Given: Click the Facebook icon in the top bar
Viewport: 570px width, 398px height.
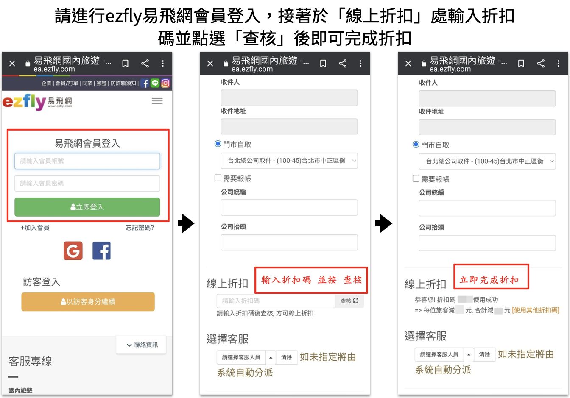Looking at the screenshot, I should 145,83.
